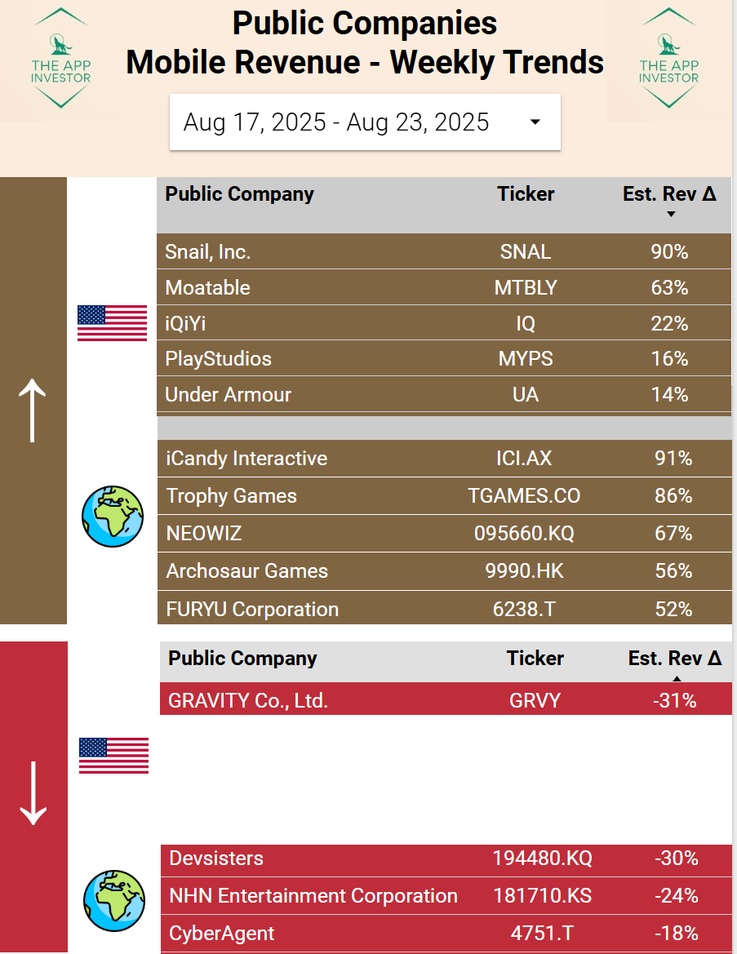Click the Archosaur Games company name
This screenshot has height=954, width=737.
(x=247, y=571)
